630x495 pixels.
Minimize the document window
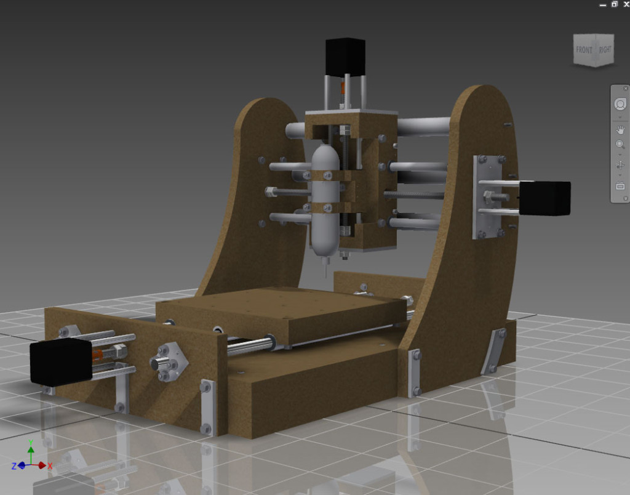603,4
